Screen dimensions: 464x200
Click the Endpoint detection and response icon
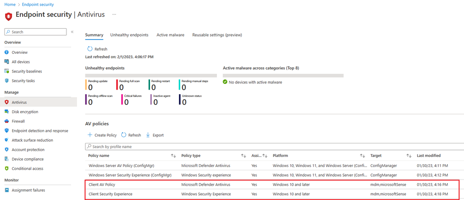[7, 130]
